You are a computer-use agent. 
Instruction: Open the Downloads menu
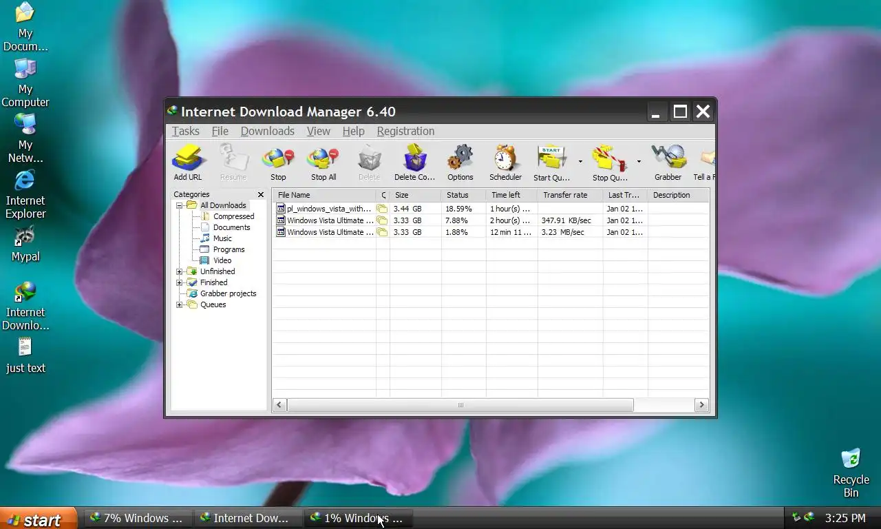point(267,131)
